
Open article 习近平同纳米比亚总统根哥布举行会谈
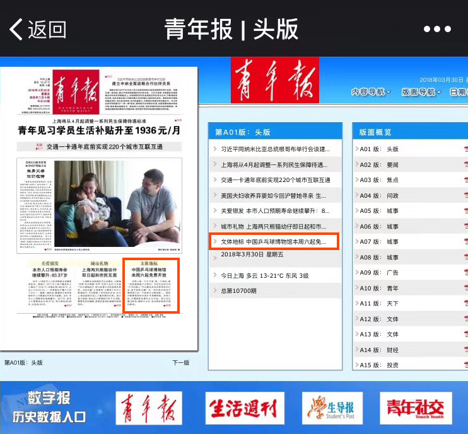pyautogui.click(x=275, y=149)
